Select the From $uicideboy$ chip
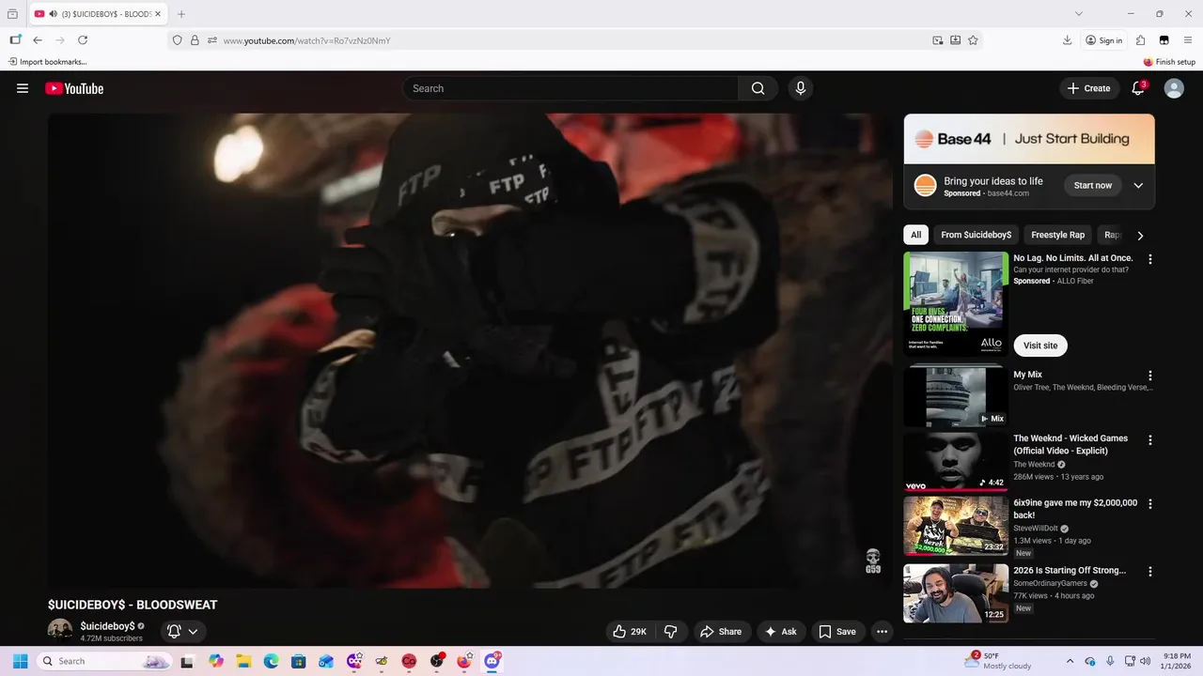 coord(976,235)
